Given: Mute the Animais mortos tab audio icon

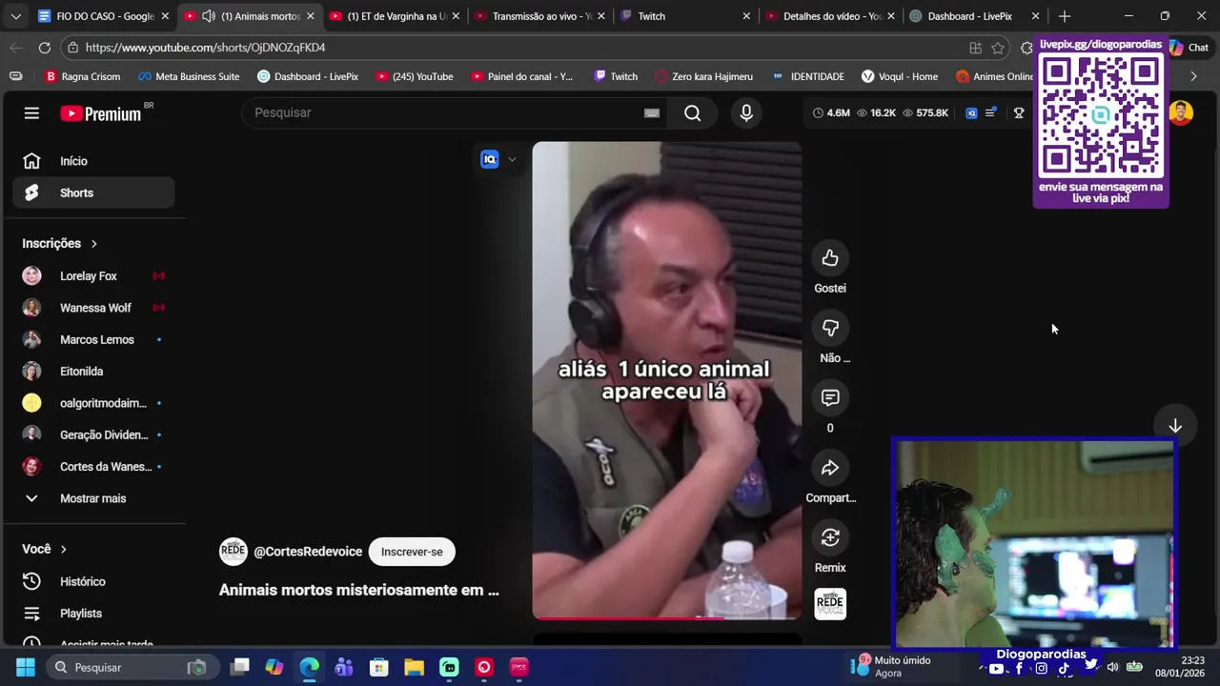Looking at the screenshot, I should (x=209, y=16).
